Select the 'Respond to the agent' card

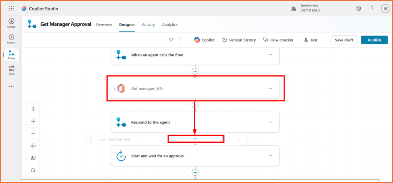pyautogui.click(x=195, y=122)
